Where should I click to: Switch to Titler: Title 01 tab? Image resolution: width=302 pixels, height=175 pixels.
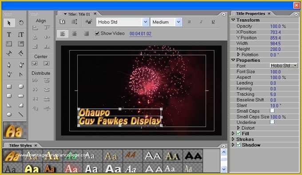tap(79, 14)
